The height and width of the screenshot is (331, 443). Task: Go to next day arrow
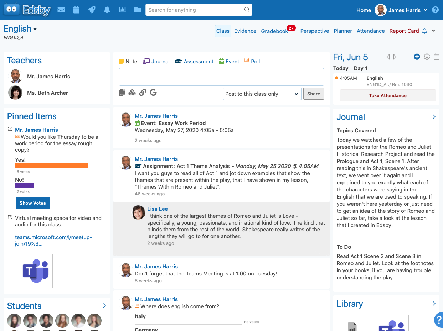(x=395, y=57)
